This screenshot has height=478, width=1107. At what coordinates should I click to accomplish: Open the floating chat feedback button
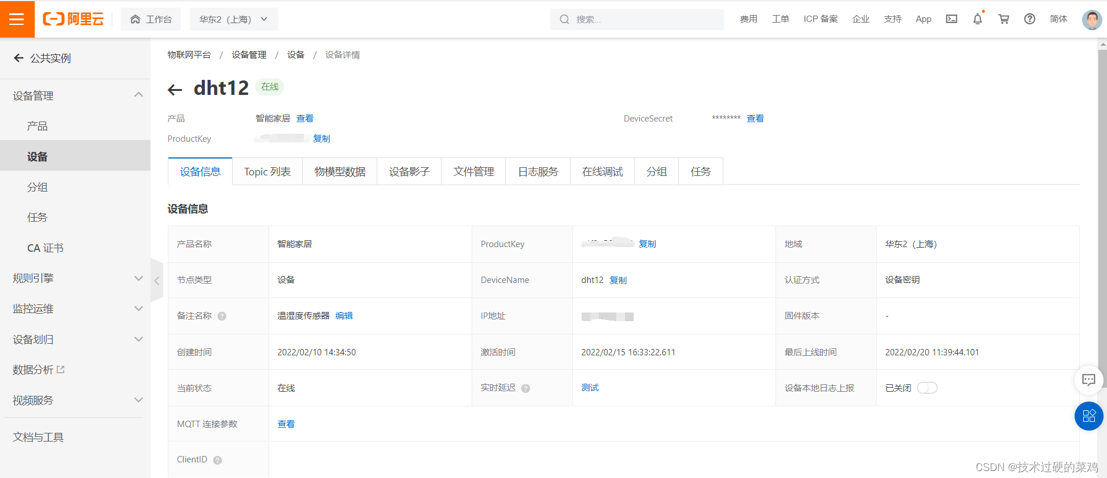pos(1088,380)
